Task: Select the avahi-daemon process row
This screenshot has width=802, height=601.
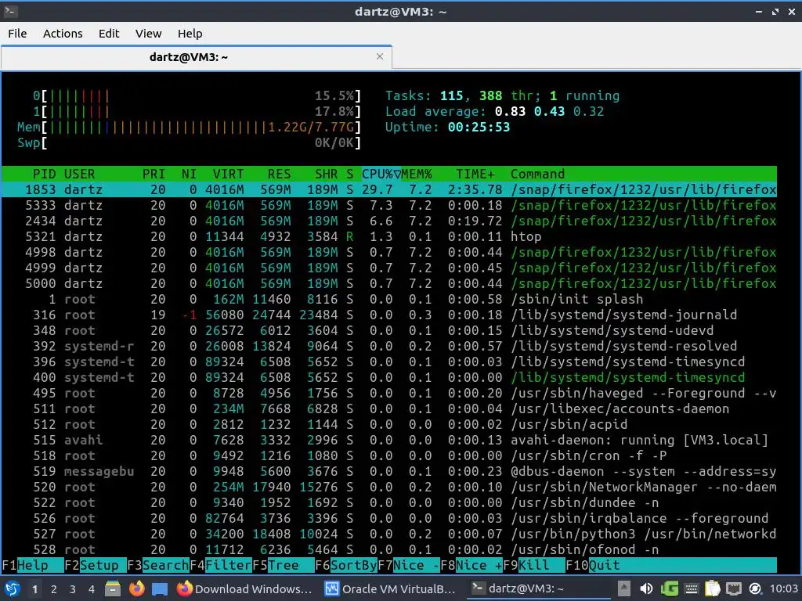Action: pyautogui.click(x=388, y=440)
